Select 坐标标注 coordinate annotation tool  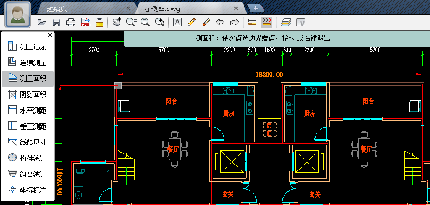click(28, 190)
